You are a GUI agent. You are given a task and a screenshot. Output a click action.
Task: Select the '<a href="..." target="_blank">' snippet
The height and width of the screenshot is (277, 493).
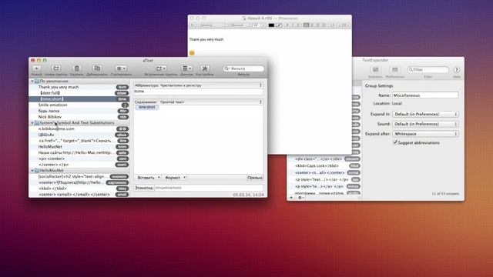(79, 141)
